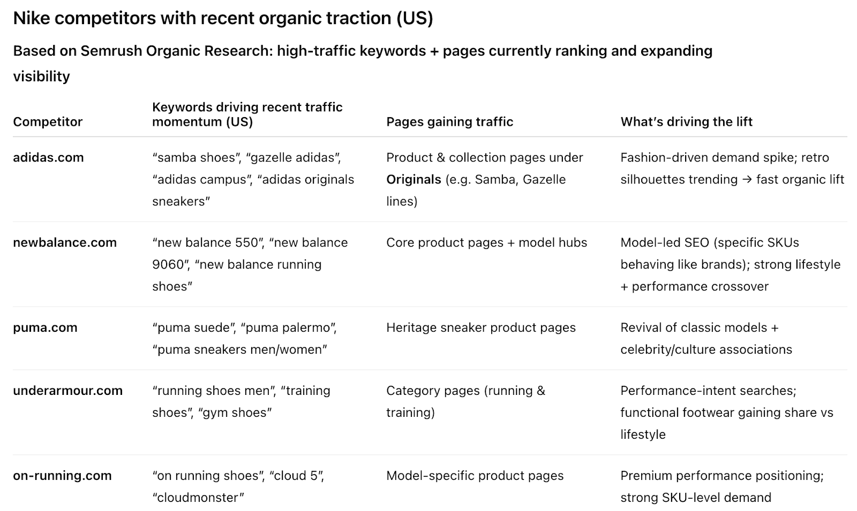Click the Premium performance positioning cell
Image resolution: width=857 pixels, height=511 pixels.
pyautogui.click(x=721, y=486)
